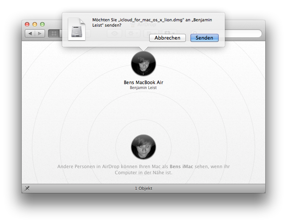Open the Dropbox toolbar dropdown
287x223 pixels.
(169, 33)
